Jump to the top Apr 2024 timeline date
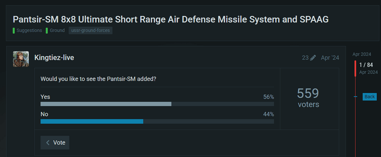The height and width of the screenshot is (157, 381). point(361,54)
